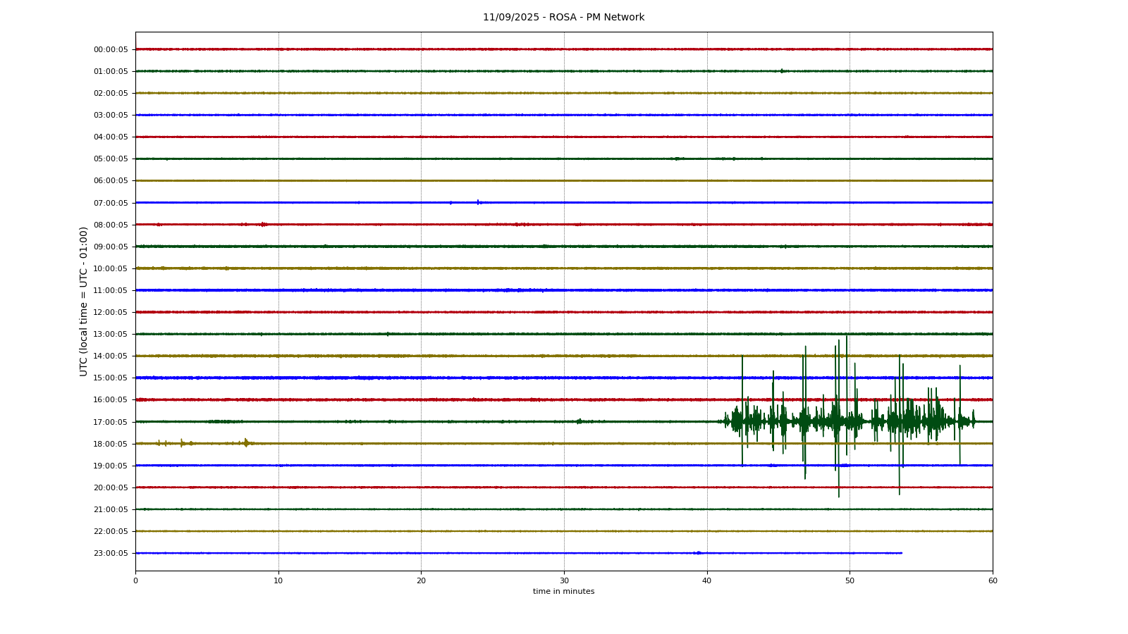Select the 19:00:05 trace label
Screen dimensions: 1128x634
pyautogui.click(x=111, y=466)
